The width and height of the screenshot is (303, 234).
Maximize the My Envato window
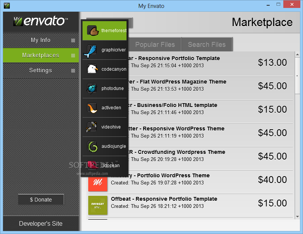point(278,5)
